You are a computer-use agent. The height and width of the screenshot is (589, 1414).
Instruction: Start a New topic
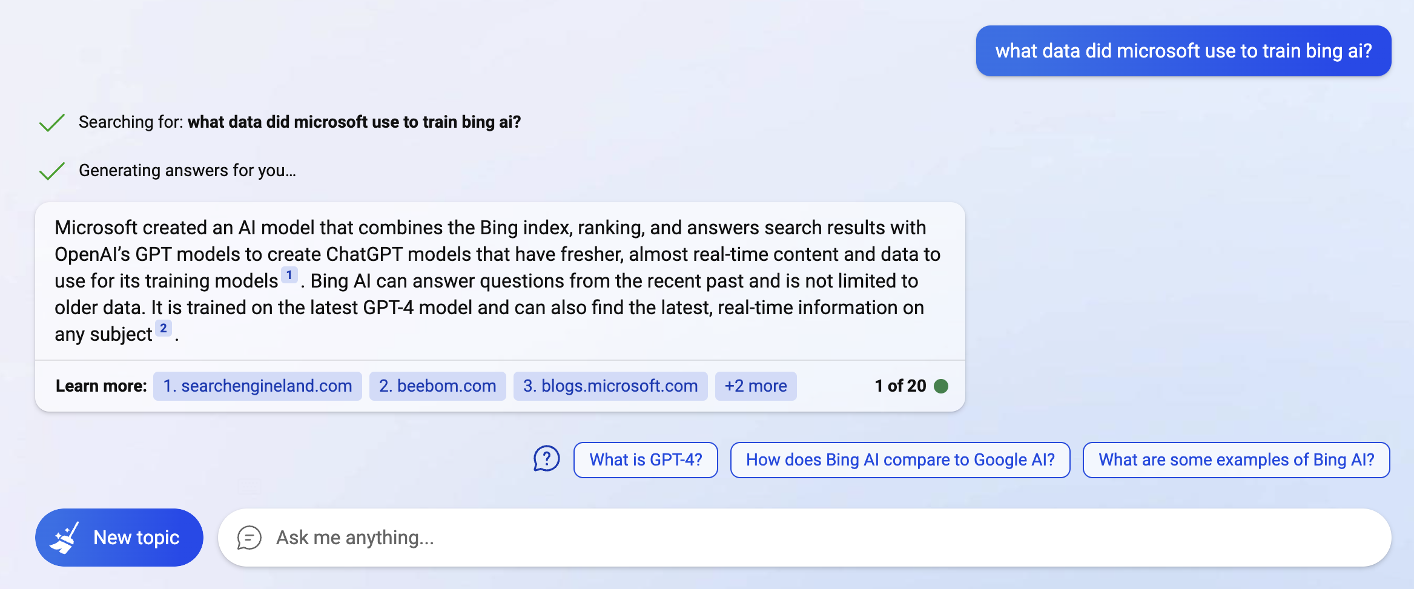tap(119, 538)
